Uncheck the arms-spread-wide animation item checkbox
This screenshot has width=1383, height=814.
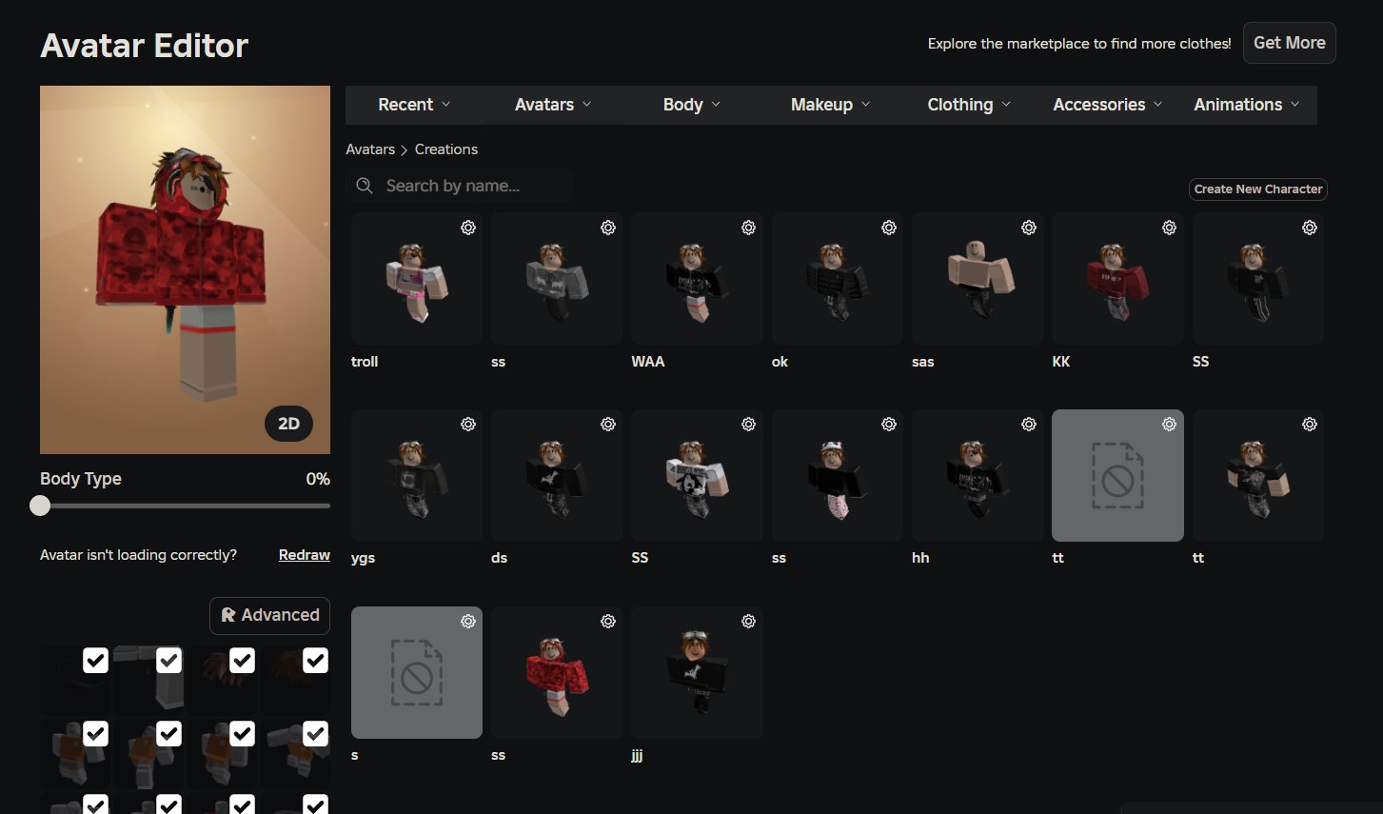(x=315, y=733)
